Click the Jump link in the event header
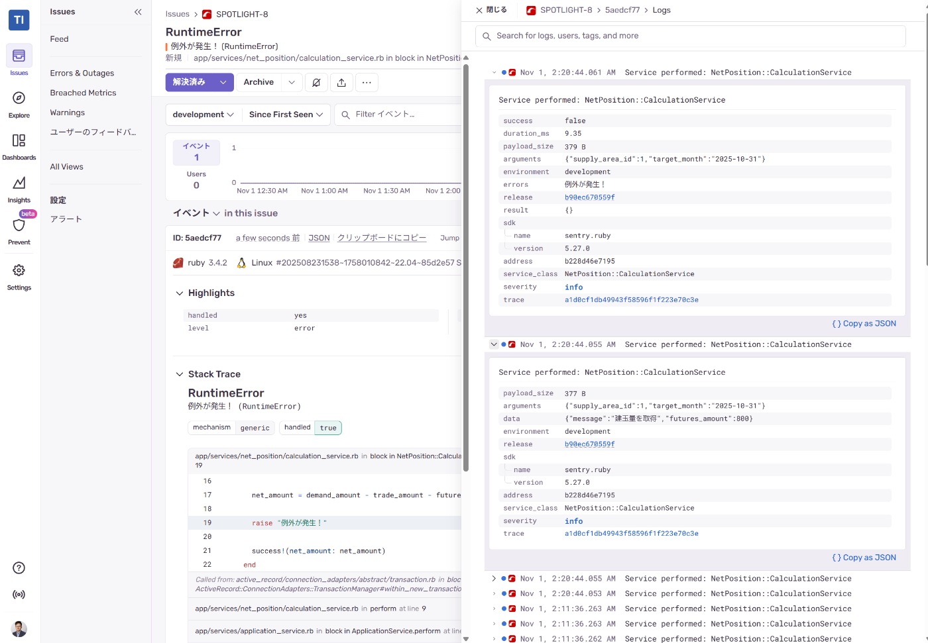 449,238
